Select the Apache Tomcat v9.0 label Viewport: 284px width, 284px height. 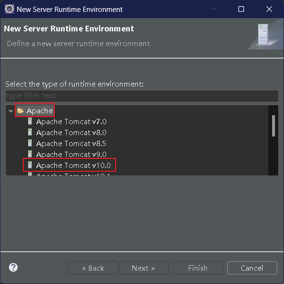[71, 154]
